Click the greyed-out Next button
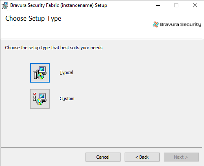 pos(181,157)
